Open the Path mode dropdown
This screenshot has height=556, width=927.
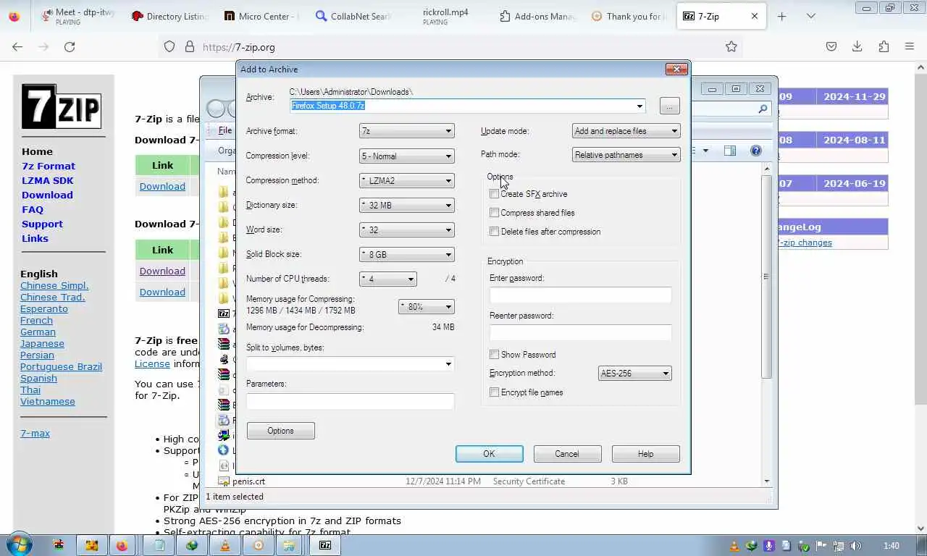626,154
